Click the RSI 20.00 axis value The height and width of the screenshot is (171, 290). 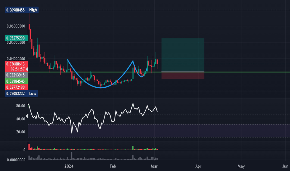point(21,132)
